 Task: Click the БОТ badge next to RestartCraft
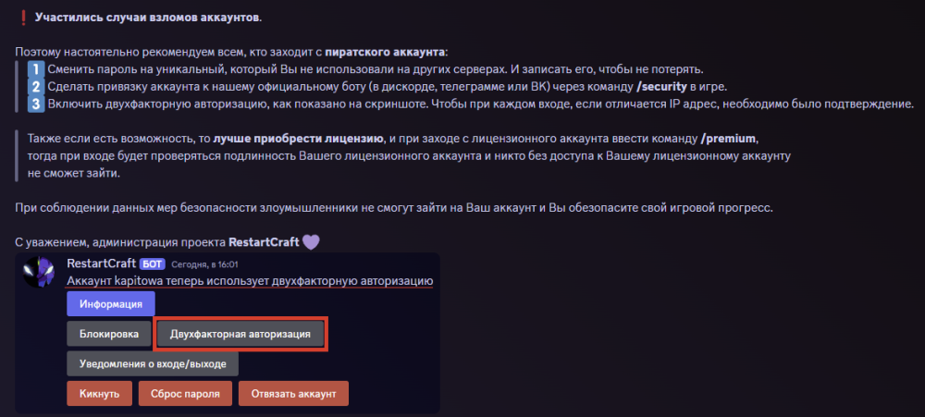coord(153,264)
